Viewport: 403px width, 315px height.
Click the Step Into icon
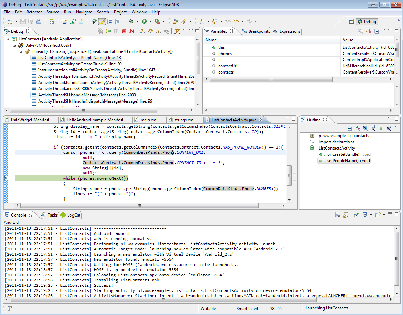coord(142,31)
